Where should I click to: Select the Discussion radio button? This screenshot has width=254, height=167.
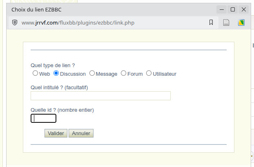(56, 73)
